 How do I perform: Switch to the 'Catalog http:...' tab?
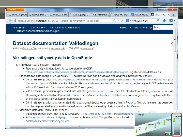point(79,15)
